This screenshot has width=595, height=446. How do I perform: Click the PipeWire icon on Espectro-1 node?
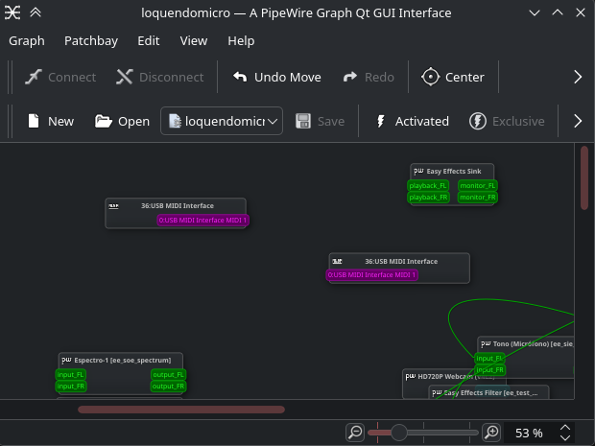coord(66,360)
